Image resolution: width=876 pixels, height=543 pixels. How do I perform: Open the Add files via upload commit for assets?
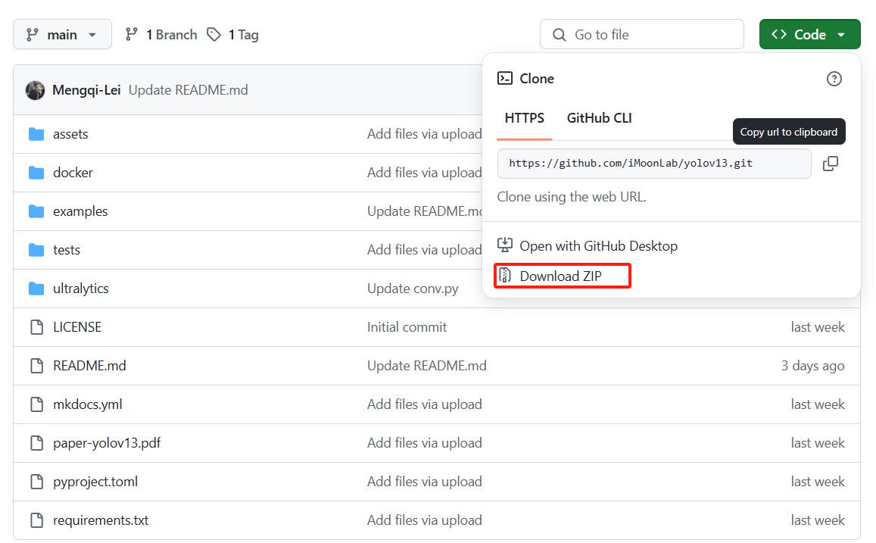click(425, 134)
